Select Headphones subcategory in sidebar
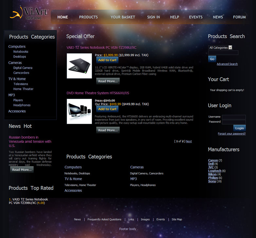The height and width of the screenshot is (238, 256). (22, 105)
